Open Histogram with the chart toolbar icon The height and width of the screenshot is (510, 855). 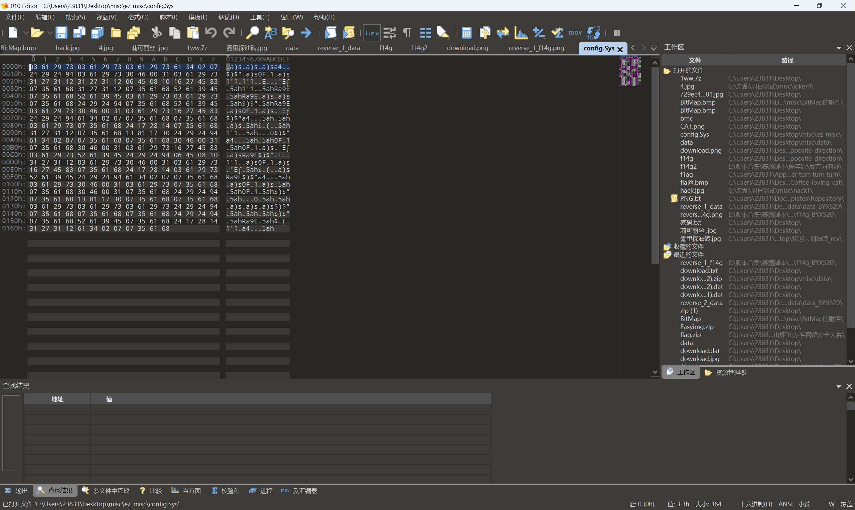point(521,33)
